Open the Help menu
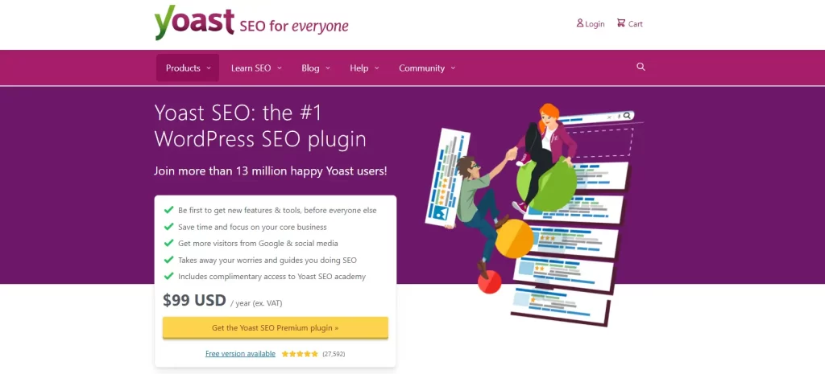 point(364,68)
